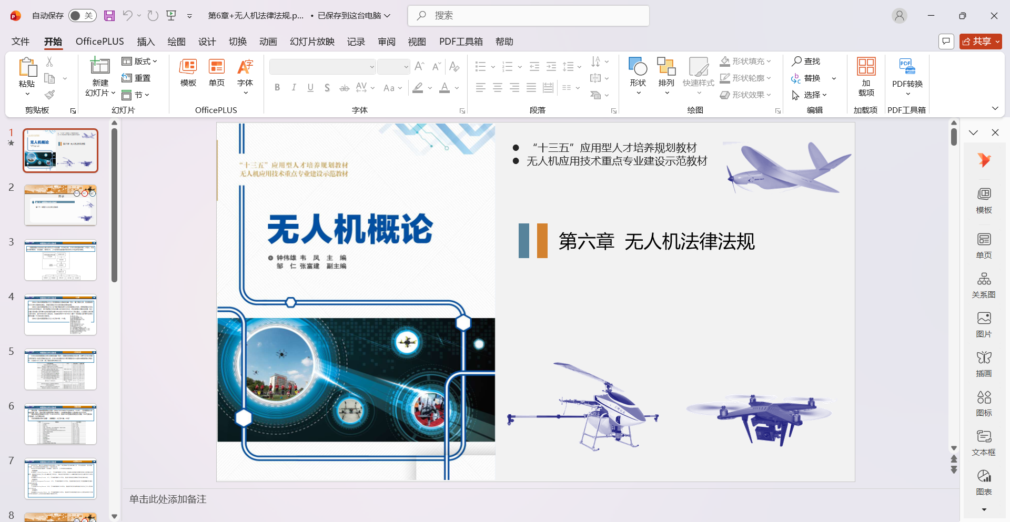The width and height of the screenshot is (1010, 522).
Task: Open the user account icon
Action: coord(900,16)
